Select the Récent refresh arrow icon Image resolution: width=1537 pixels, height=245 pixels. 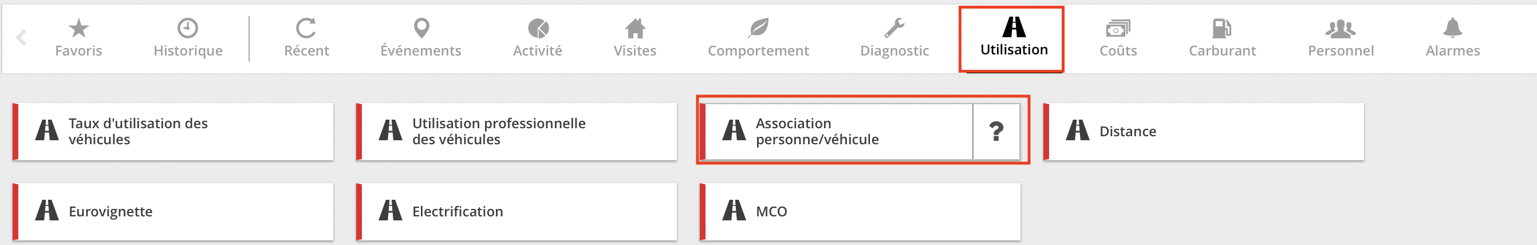(x=306, y=27)
